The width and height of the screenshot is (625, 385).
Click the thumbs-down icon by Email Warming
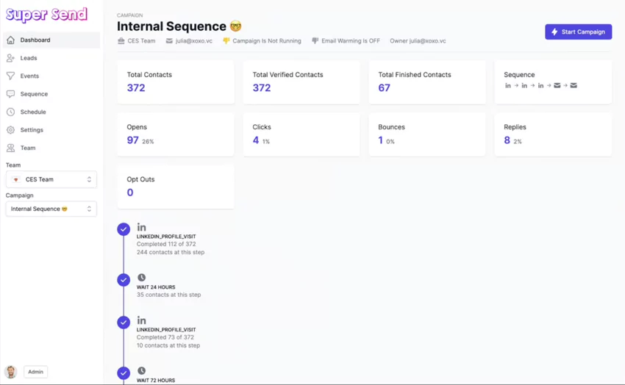(x=315, y=40)
